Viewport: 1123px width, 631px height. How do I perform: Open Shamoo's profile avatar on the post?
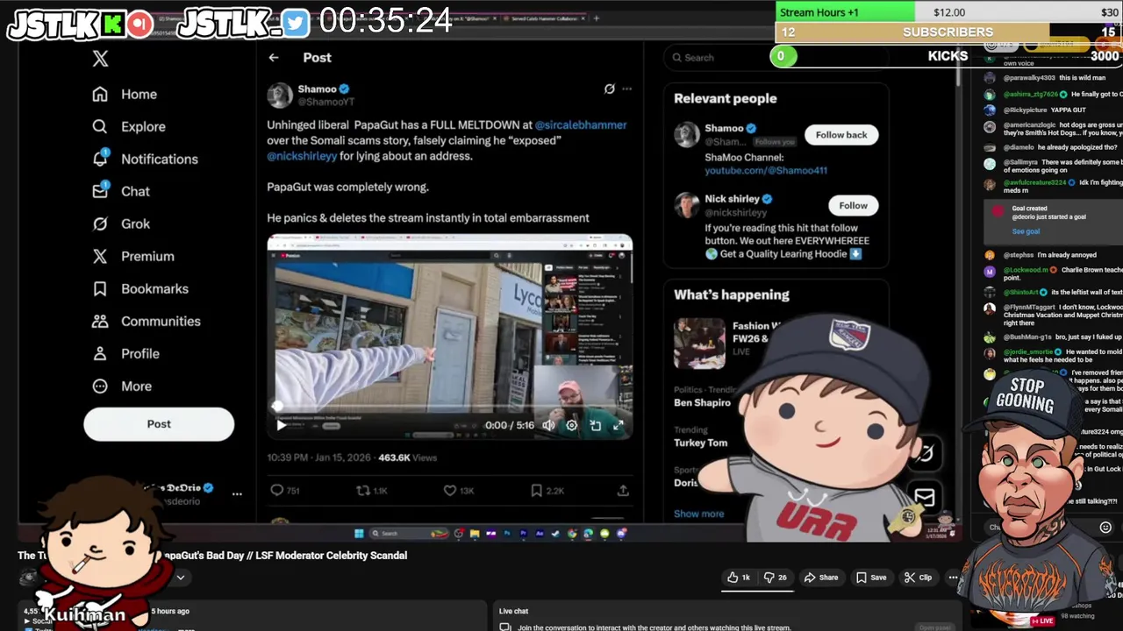(279, 95)
